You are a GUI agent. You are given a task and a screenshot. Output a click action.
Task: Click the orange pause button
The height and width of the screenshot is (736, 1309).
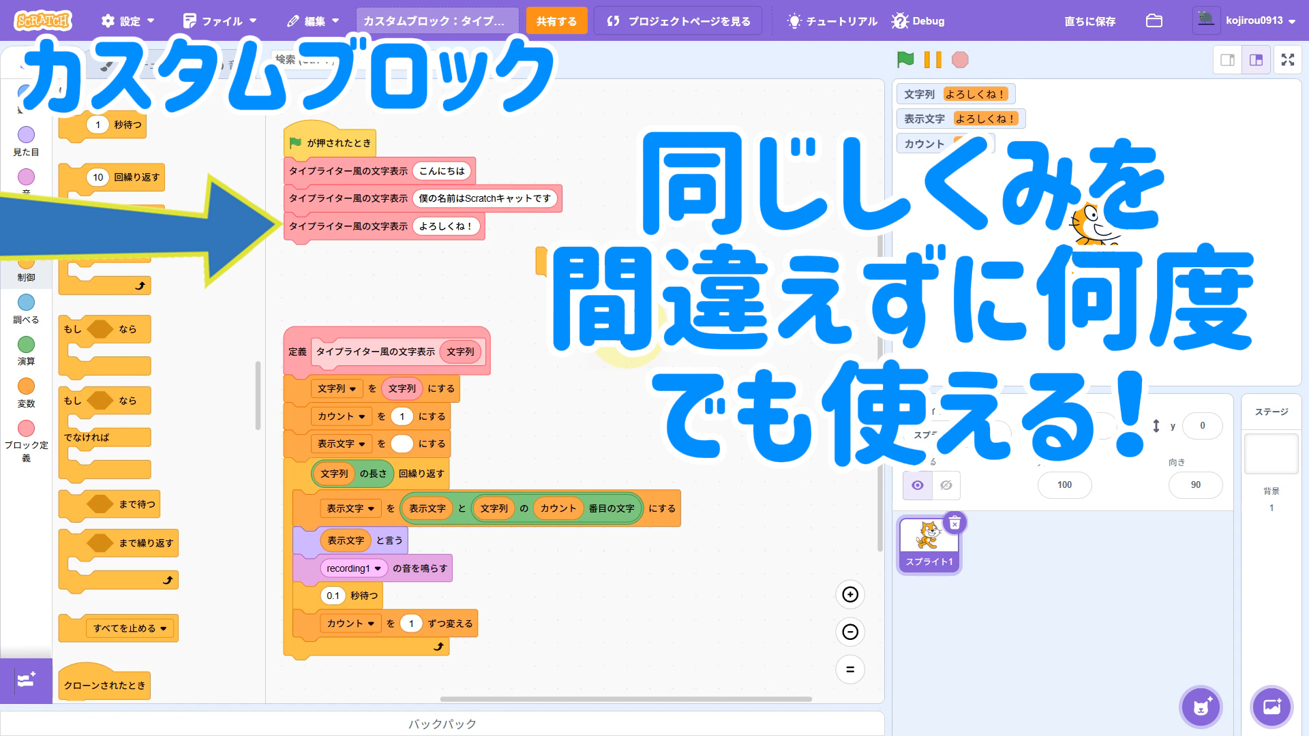click(x=933, y=60)
